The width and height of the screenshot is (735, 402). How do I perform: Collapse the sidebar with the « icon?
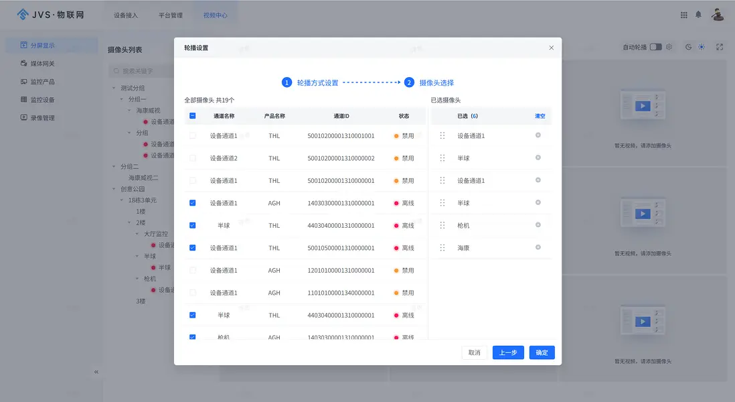tap(96, 372)
